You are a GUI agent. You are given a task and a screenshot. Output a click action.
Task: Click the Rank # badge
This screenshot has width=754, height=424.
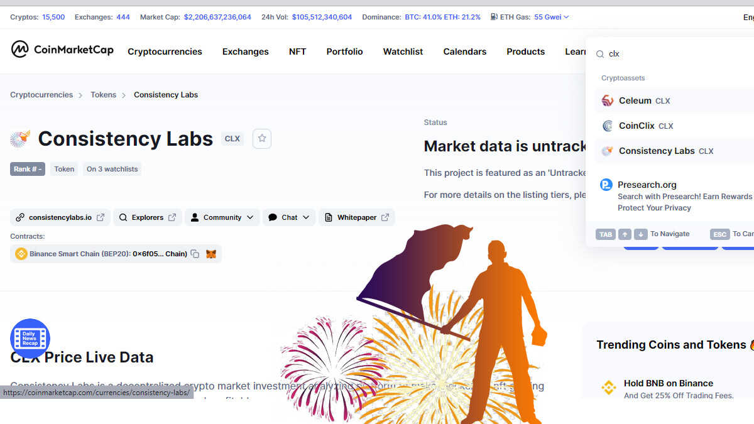pyautogui.click(x=28, y=169)
